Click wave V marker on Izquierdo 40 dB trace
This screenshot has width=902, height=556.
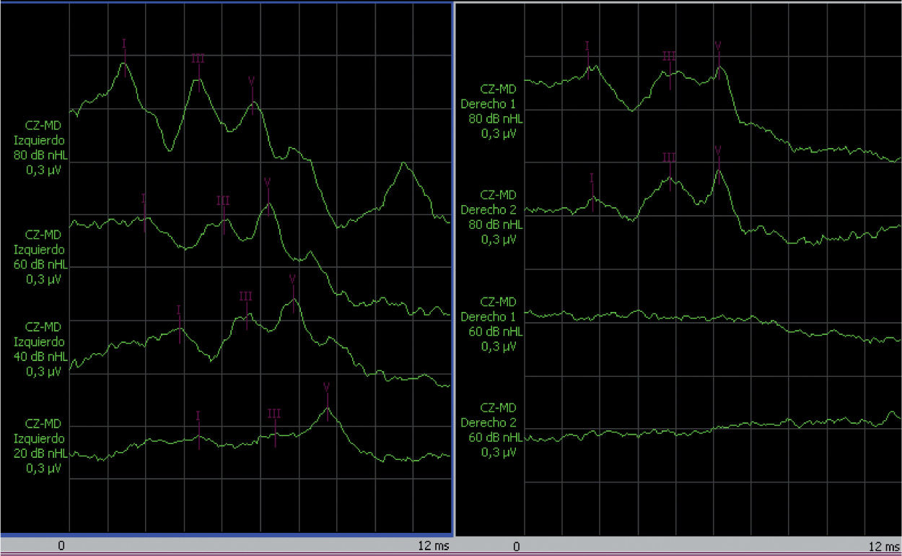tap(293, 290)
